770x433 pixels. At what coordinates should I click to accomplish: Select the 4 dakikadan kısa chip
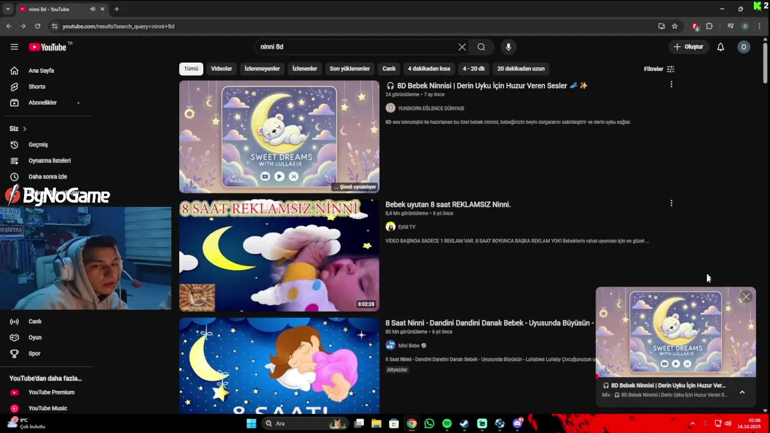click(x=429, y=69)
